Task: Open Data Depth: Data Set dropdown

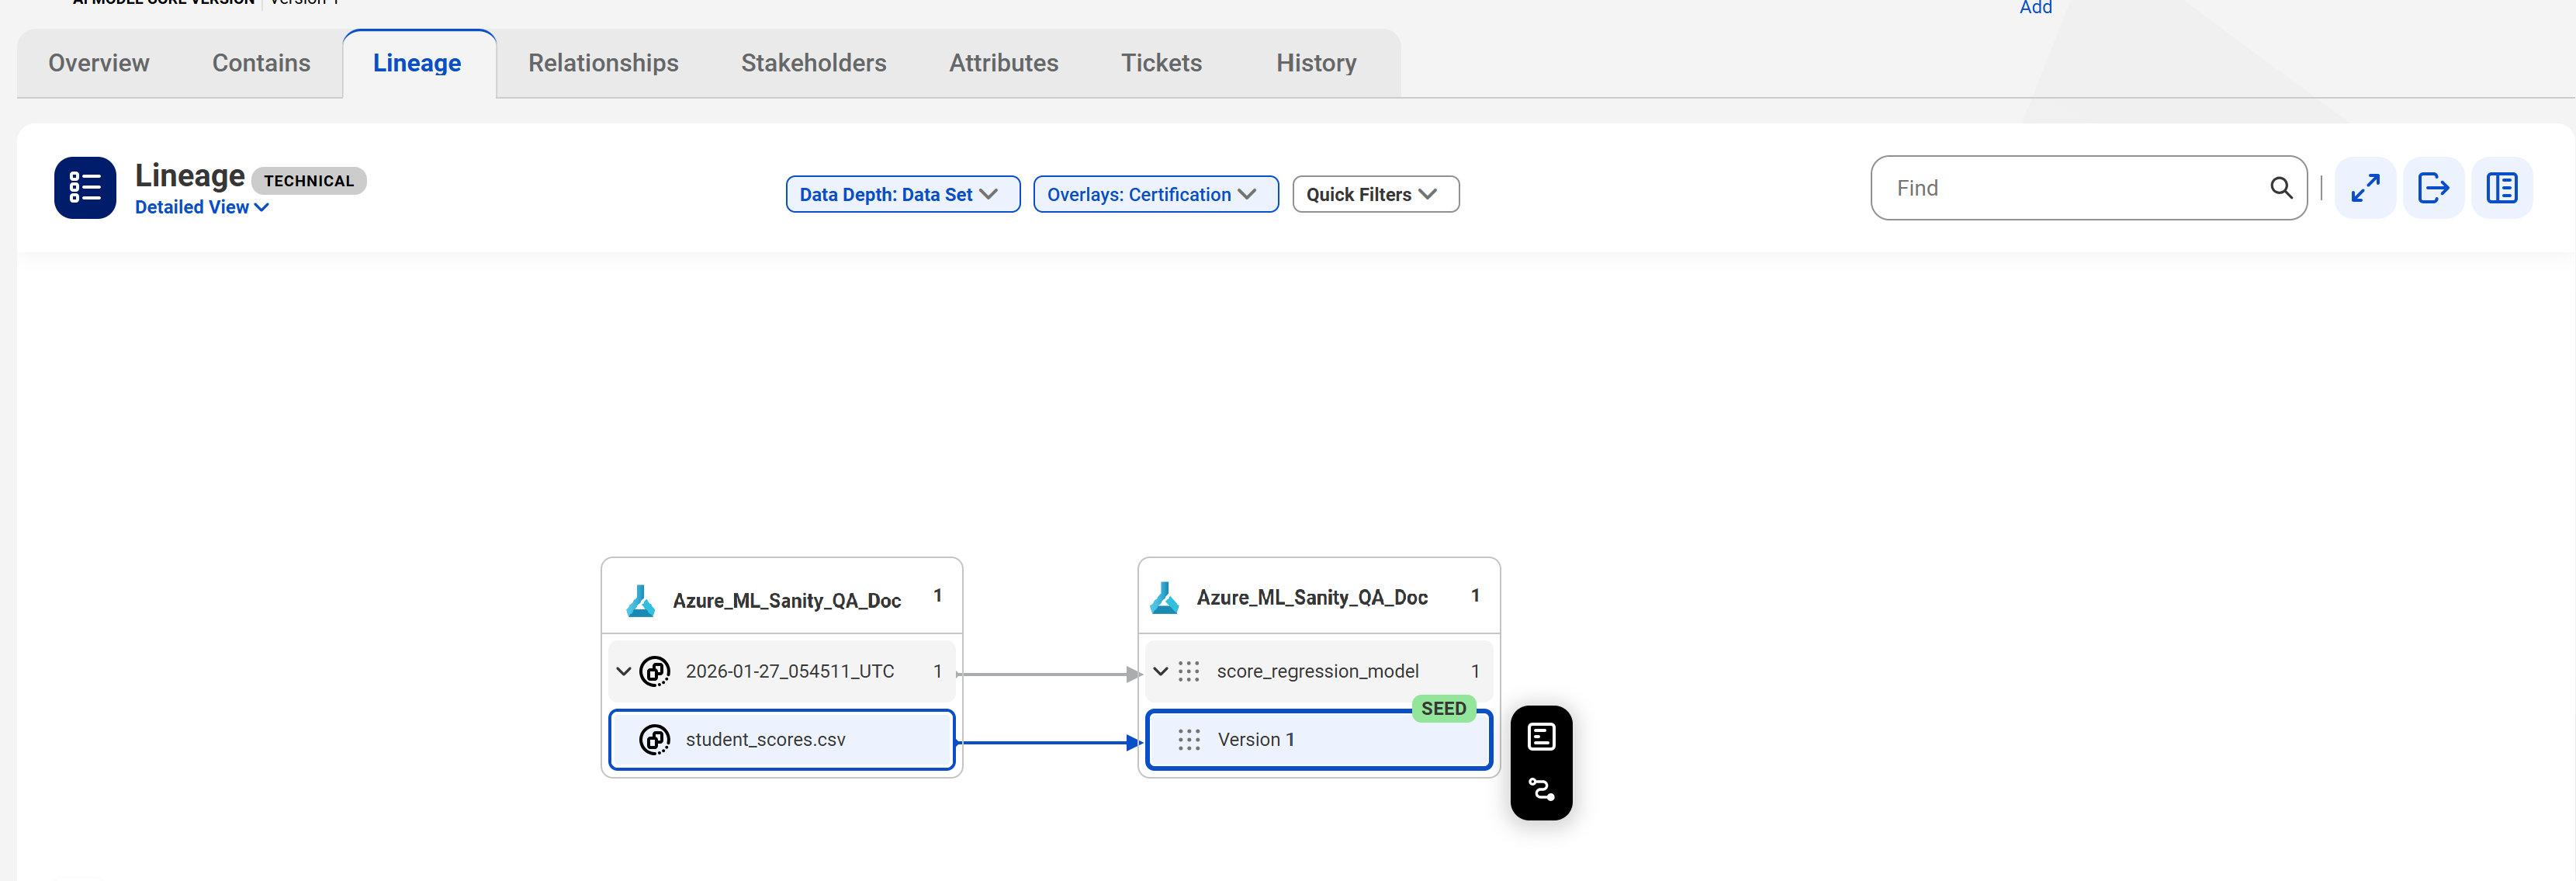Action: point(902,194)
